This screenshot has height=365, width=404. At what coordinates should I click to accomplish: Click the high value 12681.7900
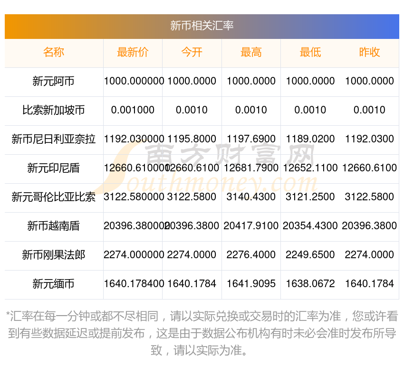tap(251, 168)
